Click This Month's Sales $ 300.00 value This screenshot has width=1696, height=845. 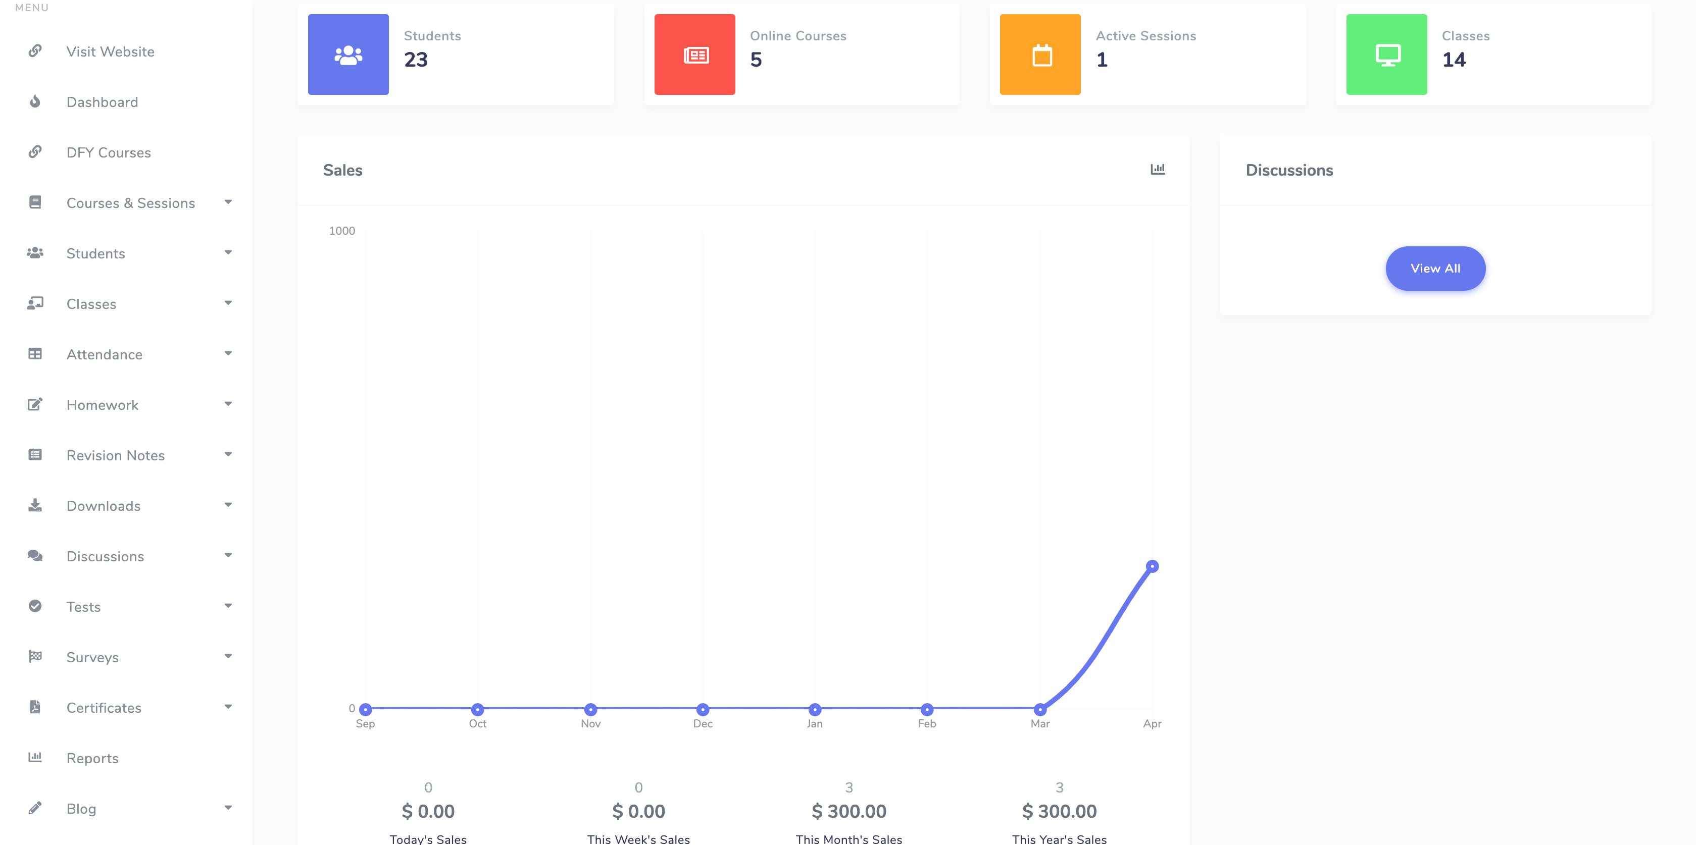click(x=849, y=811)
